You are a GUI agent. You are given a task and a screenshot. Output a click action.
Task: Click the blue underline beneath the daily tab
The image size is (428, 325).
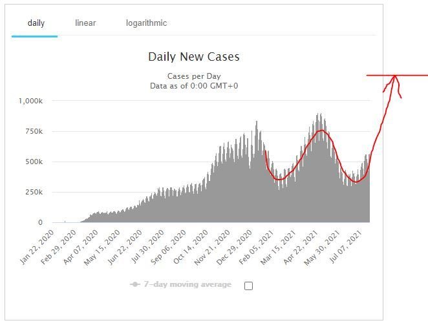35,36
